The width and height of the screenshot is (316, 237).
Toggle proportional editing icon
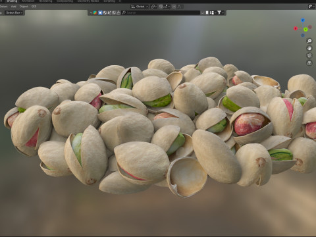tap(174, 7)
